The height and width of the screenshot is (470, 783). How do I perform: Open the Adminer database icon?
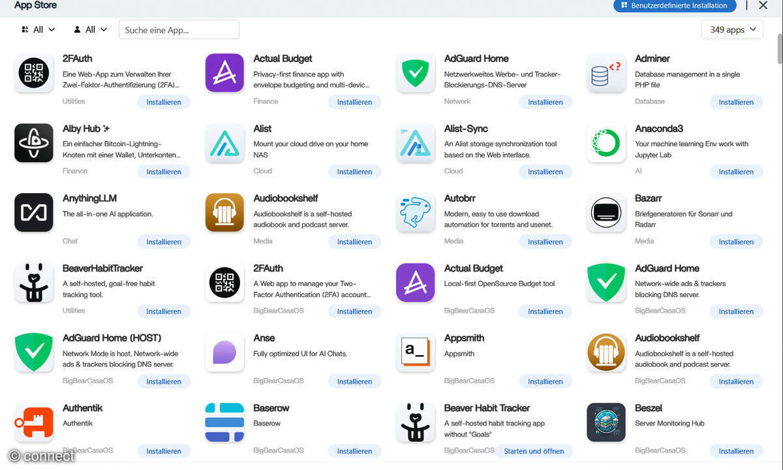[x=606, y=72]
